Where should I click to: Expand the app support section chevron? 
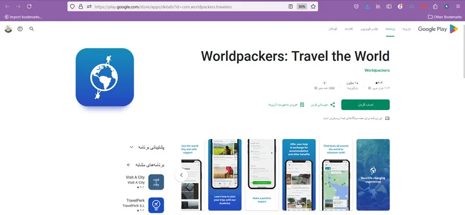(x=131, y=147)
